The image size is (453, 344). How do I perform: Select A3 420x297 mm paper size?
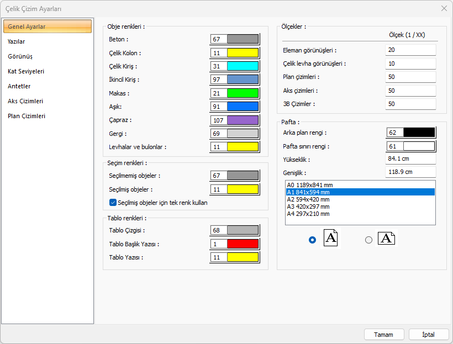click(x=308, y=207)
